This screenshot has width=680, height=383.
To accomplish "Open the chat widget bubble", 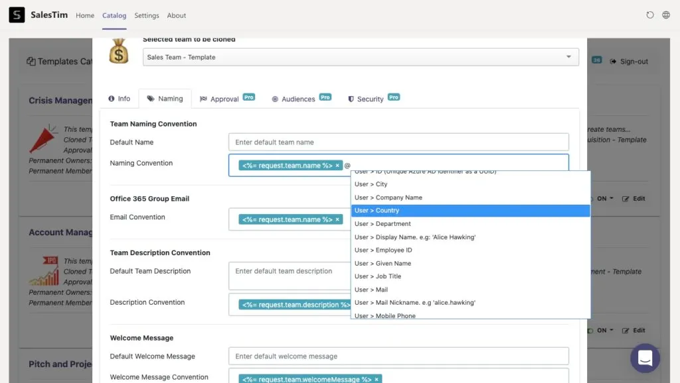I will click(x=645, y=358).
